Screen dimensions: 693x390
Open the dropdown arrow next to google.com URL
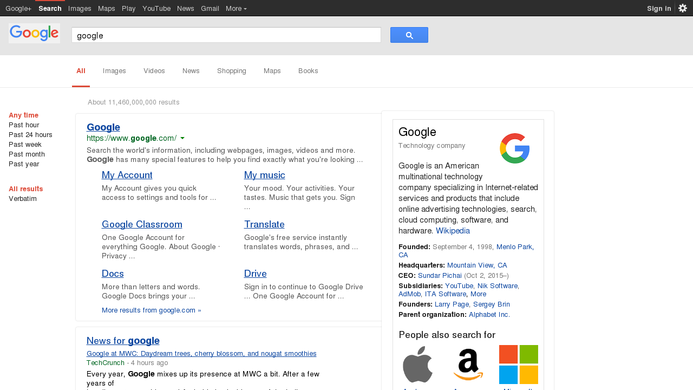click(x=182, y=138)
